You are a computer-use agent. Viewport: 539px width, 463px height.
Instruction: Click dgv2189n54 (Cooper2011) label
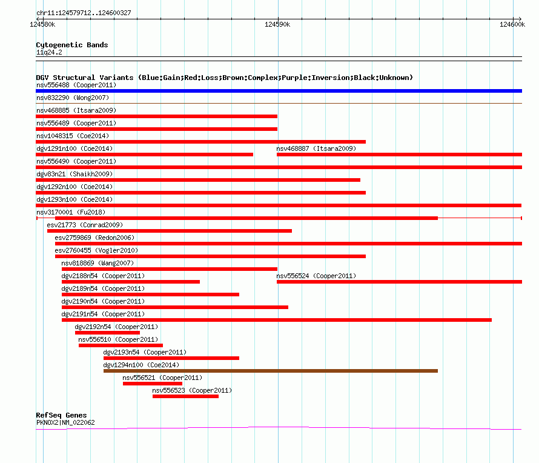click(103, 288)
